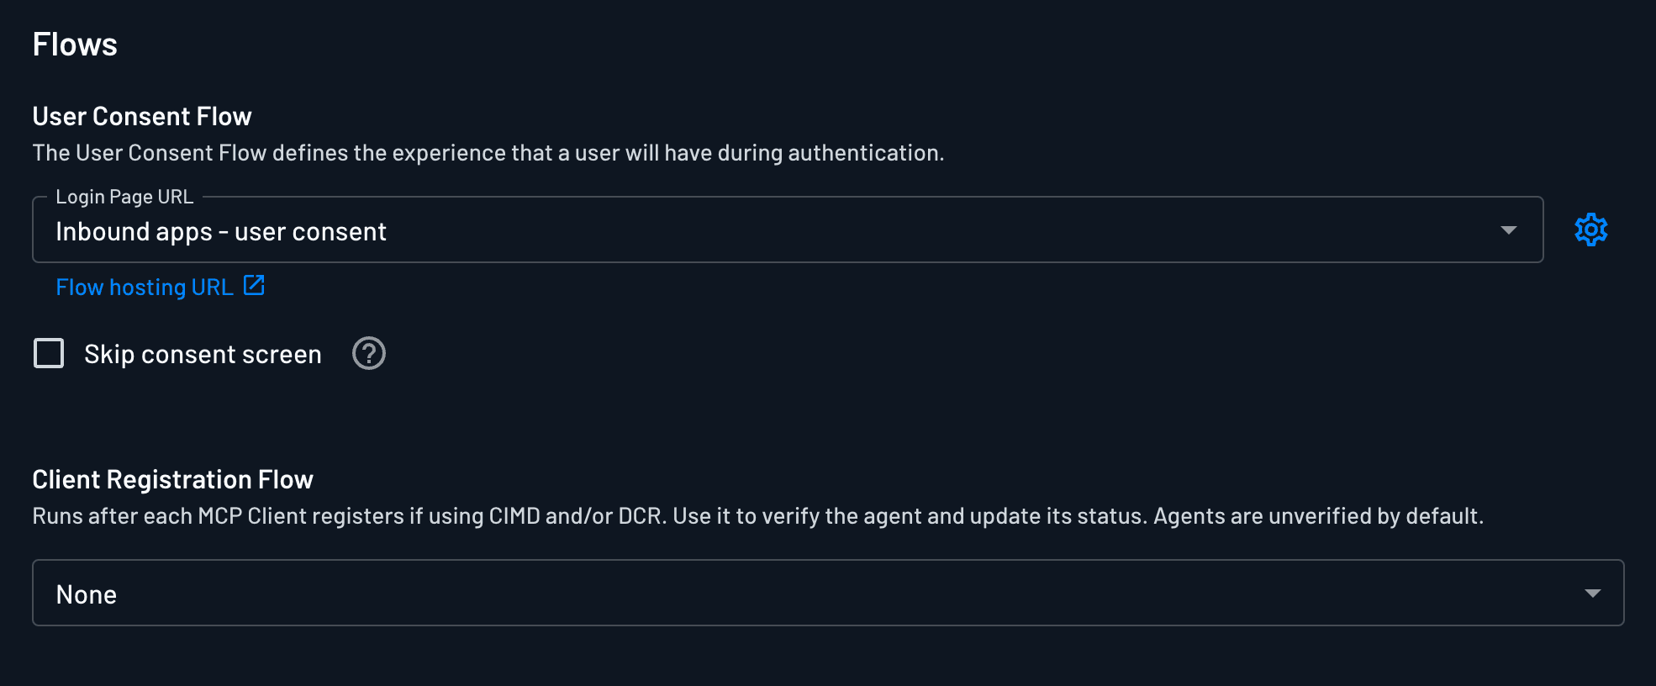Click the Login Page URL field label

[124, 197]
